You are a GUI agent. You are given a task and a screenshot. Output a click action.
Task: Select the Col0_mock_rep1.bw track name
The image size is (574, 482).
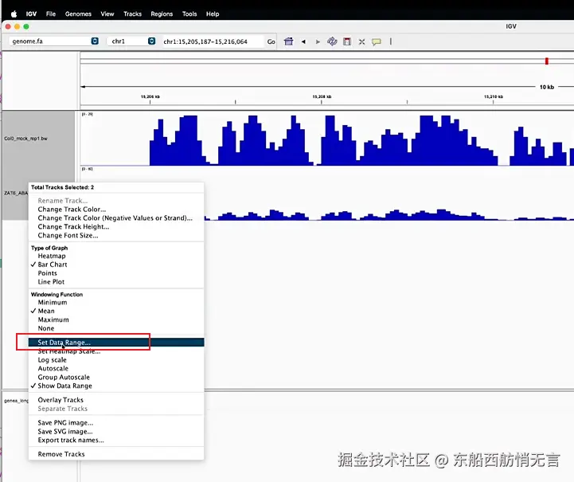[25, 139]
